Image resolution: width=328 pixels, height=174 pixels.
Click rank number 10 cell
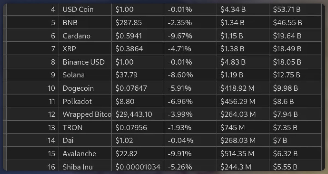click(33, 88)
